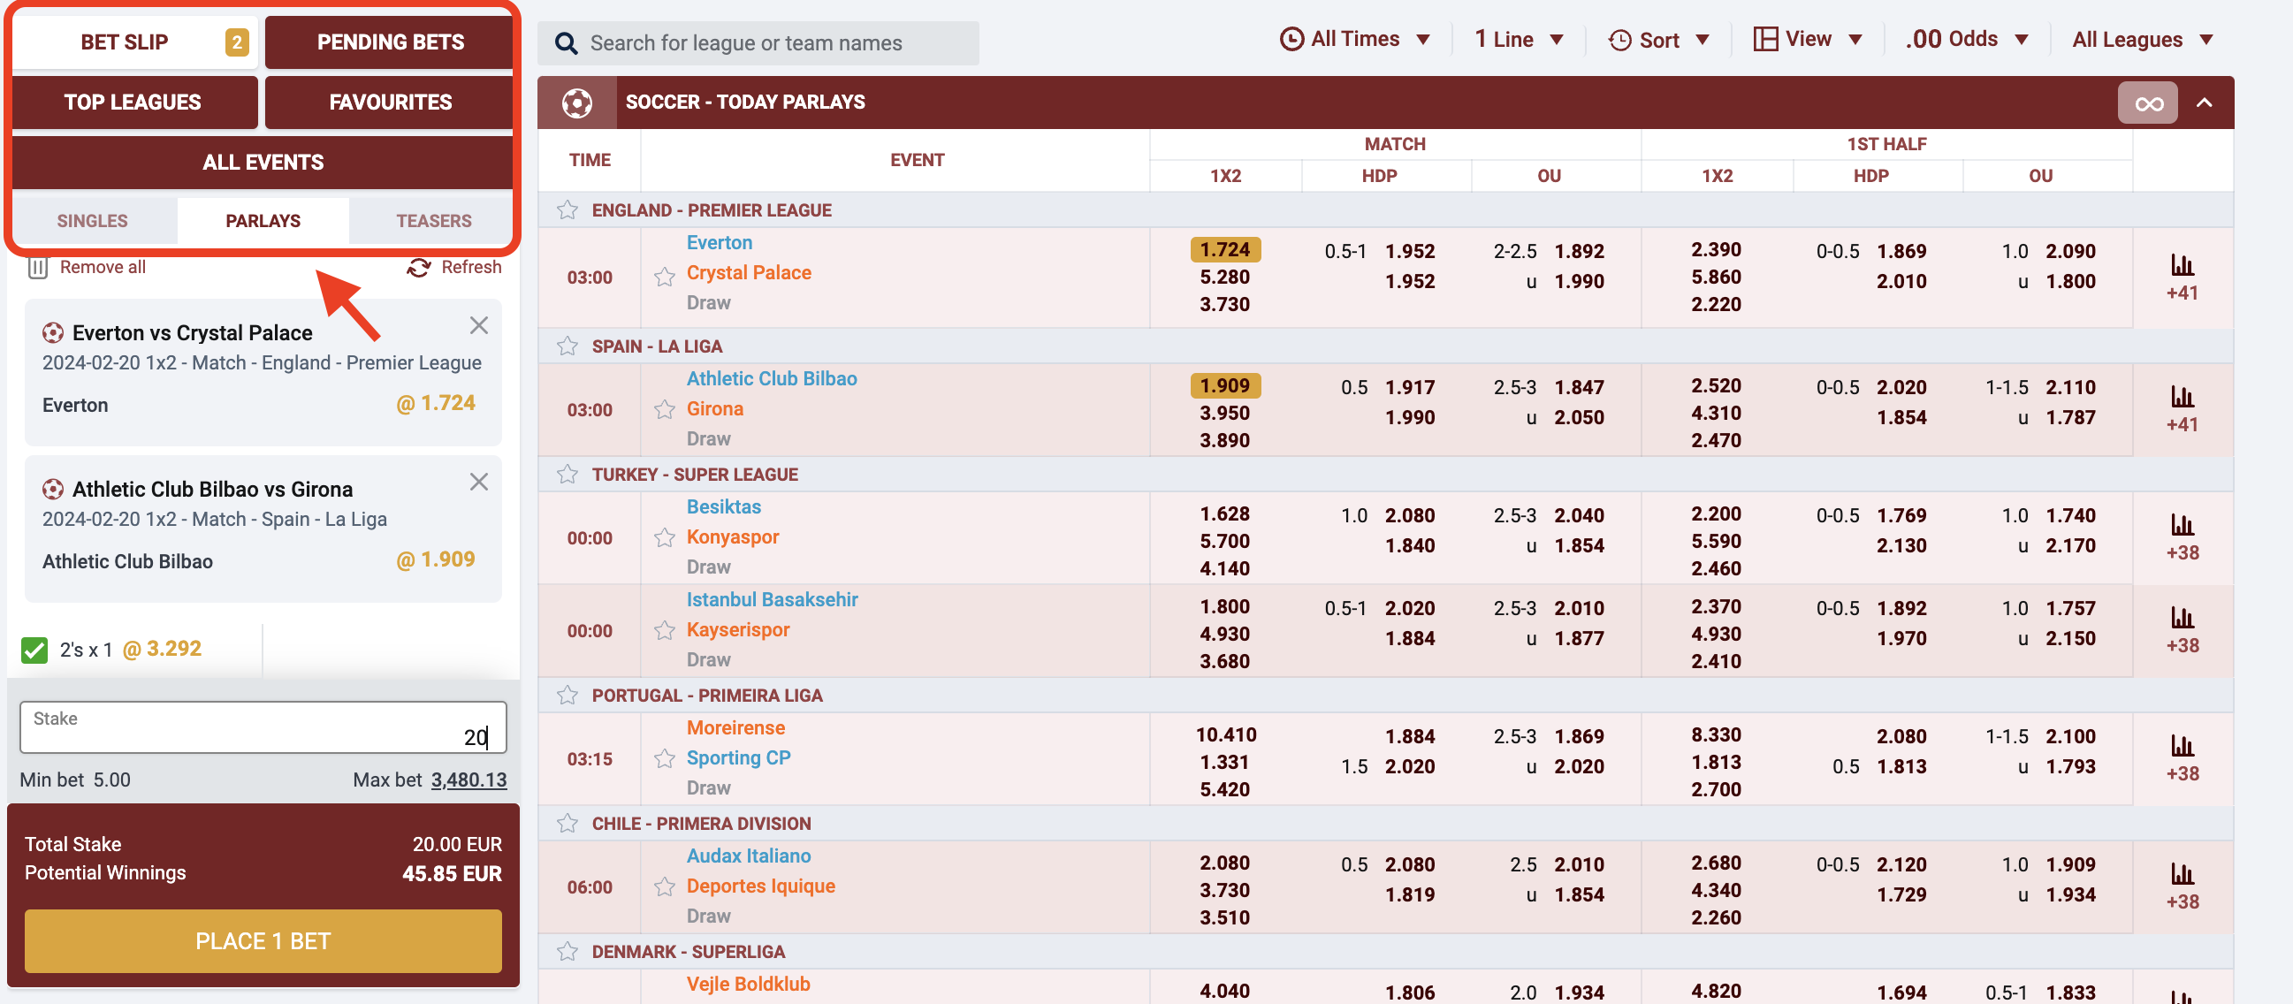This screenshot has height=1004, width=2293.
Task: Star the Athletic Club Bilbao vs Girona event
Action: [664, 409]
